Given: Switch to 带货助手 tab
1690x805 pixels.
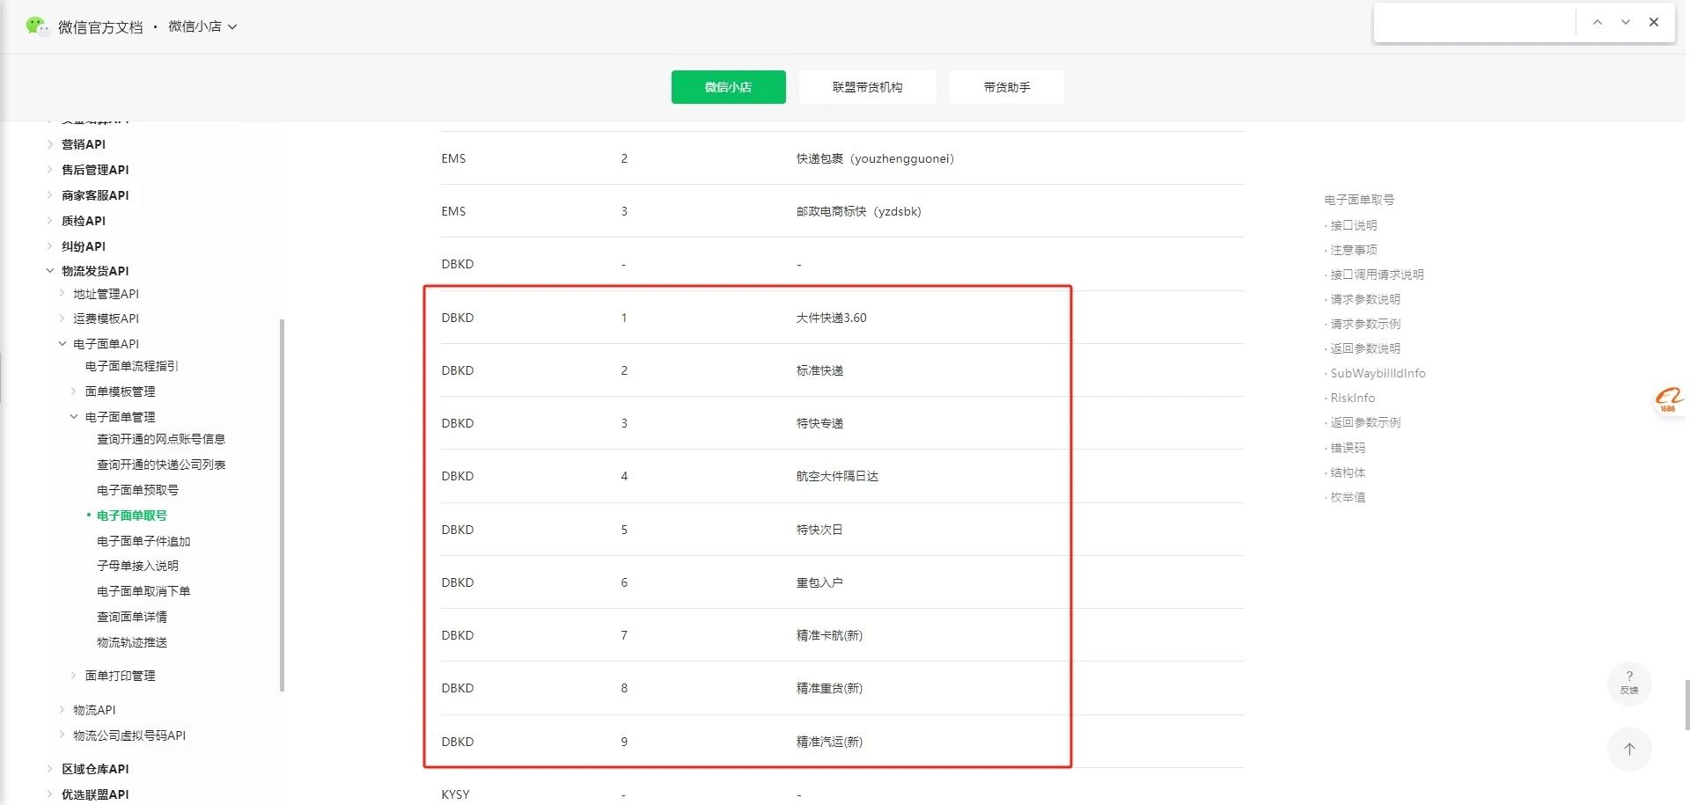Looking at the screenshot, I should pyautogui.click(x=1007, y=87).
